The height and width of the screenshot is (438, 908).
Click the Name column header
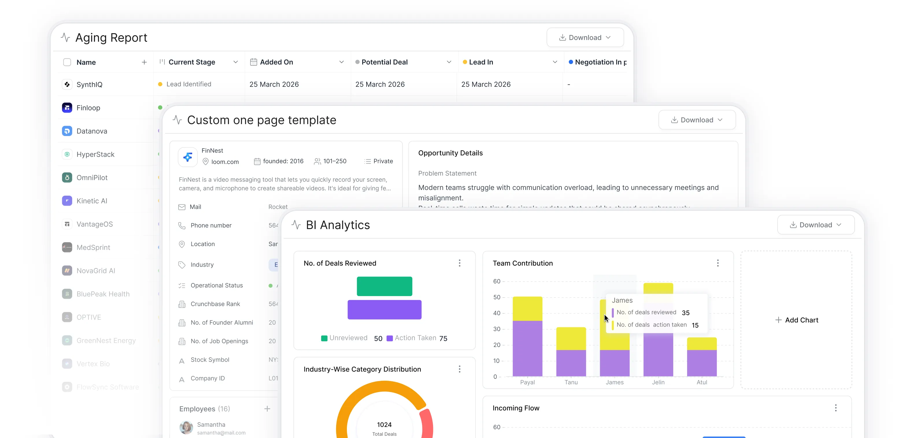click(86, 62)
